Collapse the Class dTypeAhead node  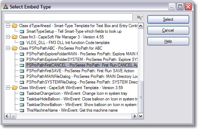[x=8, y=26]
